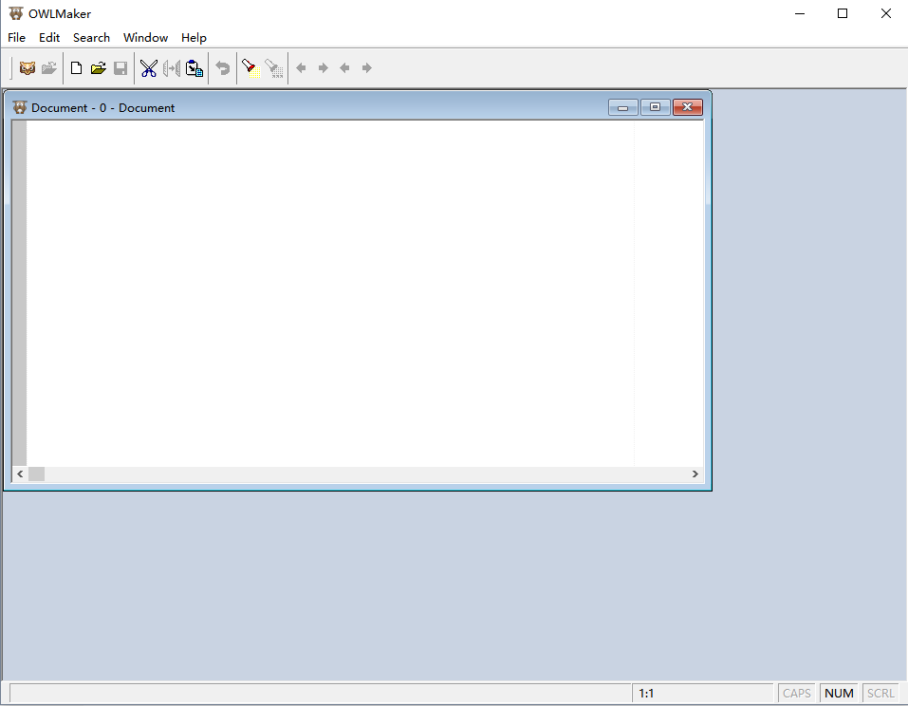908x706 pixels.
Task: Paste using the clipboard icon
Action: [x=194, y=68]
